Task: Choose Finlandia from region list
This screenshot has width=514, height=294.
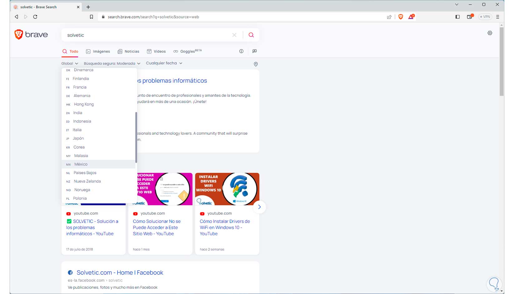Action: 99,79
